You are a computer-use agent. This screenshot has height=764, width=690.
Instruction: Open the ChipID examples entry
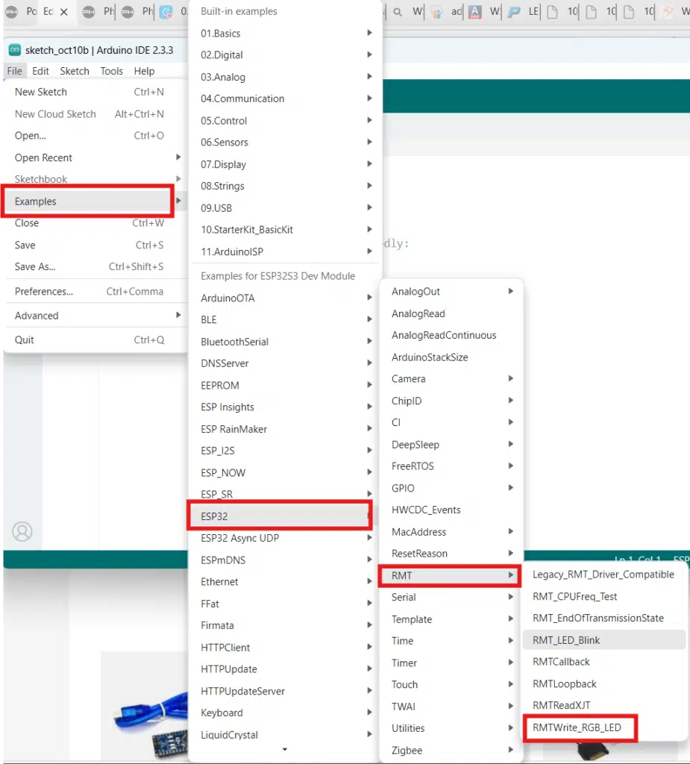(451, 401)
